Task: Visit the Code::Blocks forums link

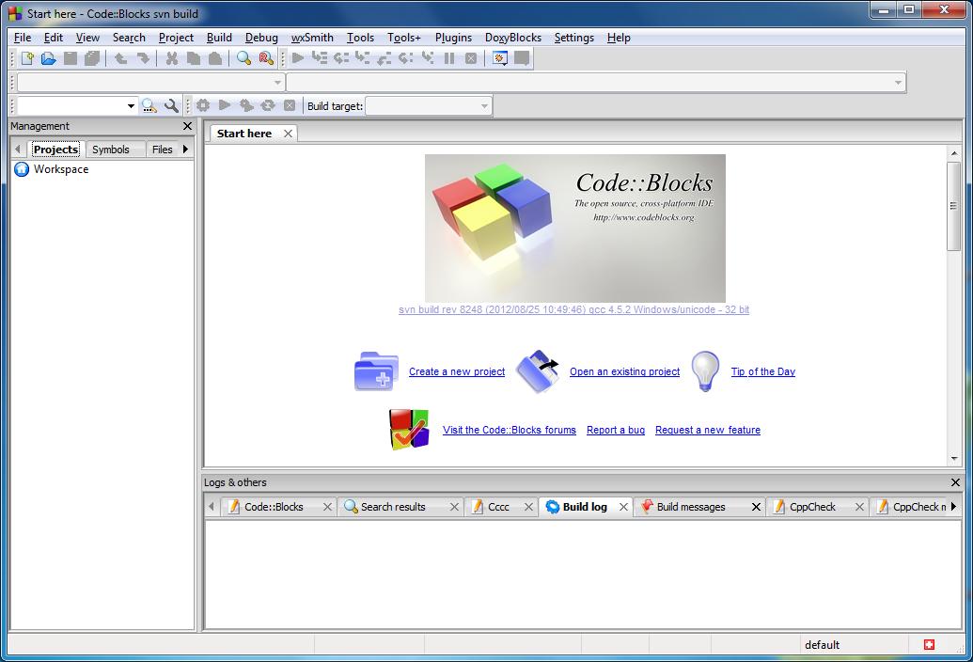Action: [509, 430]
